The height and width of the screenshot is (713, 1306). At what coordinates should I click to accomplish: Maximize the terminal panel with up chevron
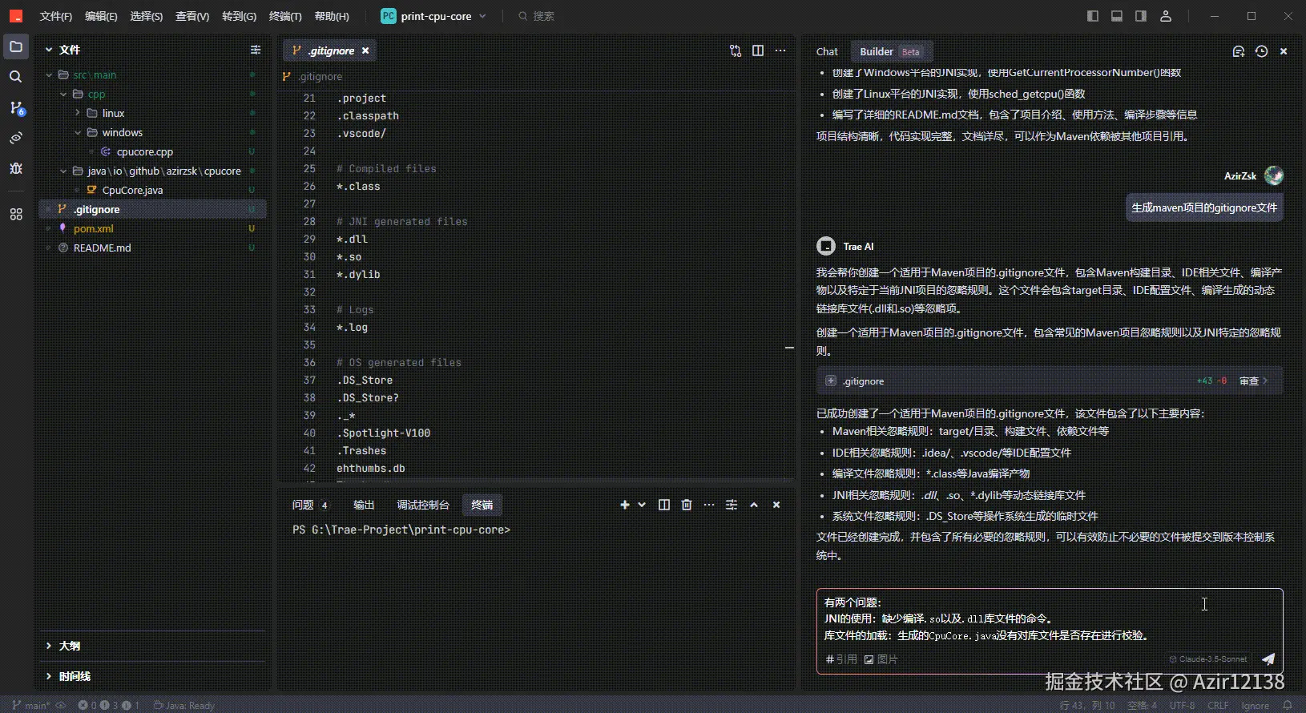pyautogui.click(x=754, y=505)
